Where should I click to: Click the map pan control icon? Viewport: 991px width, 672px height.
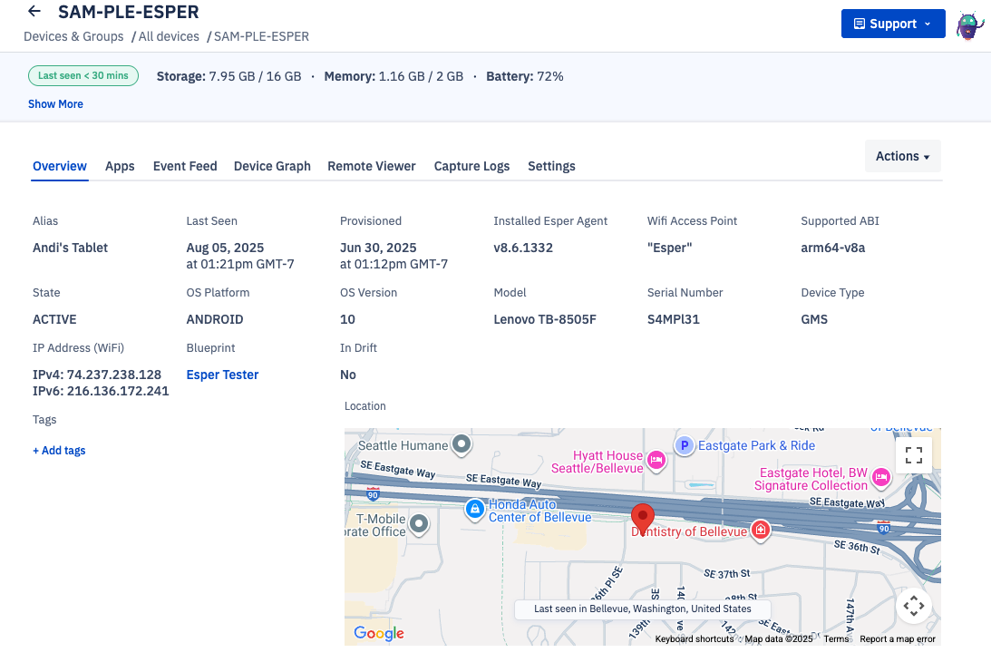(913, 605)
